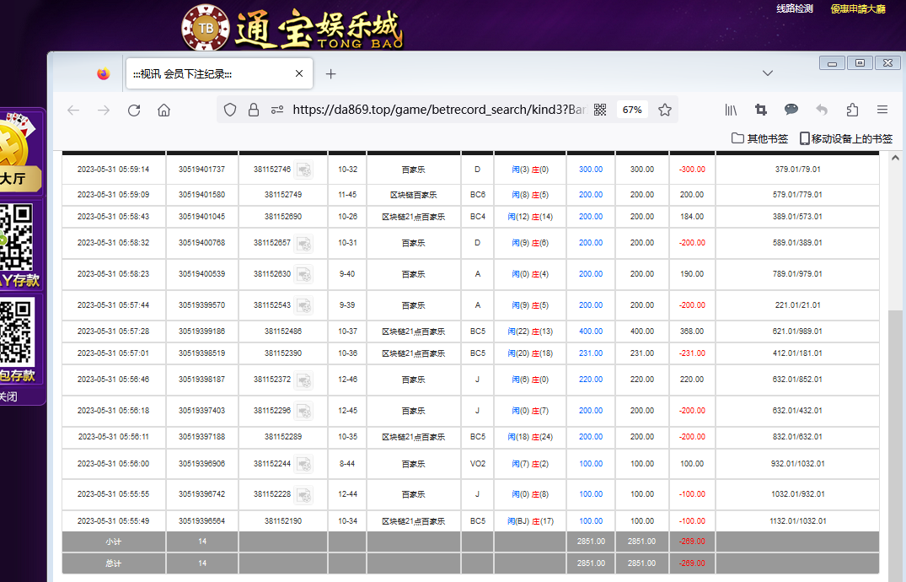The height and width of the screenshot is (582, 906).
Task: Select the 视讯 会员下注纪录 tab
Action: tap(202, 74)
